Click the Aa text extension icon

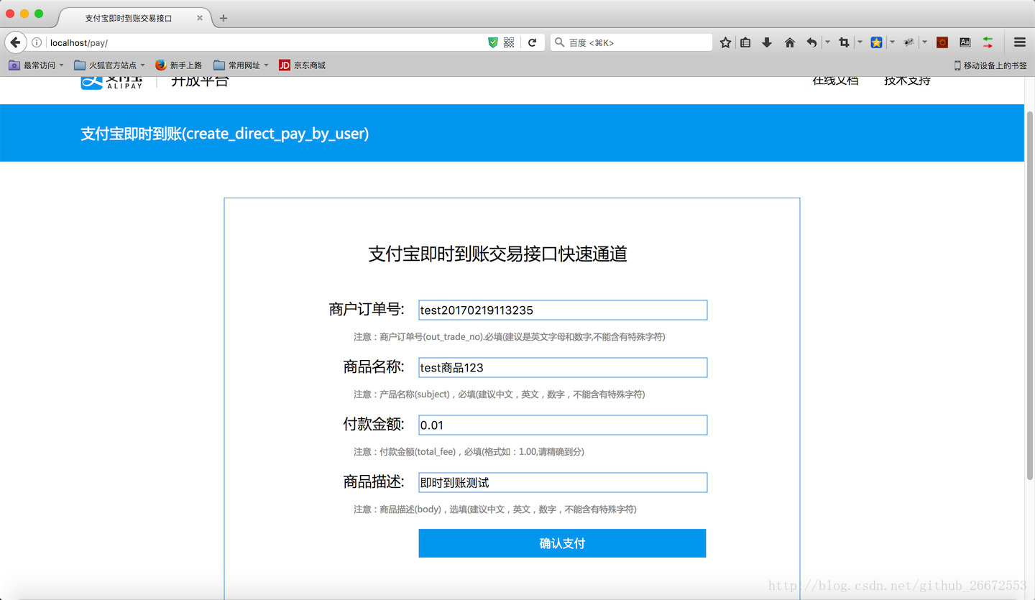[965, 42]
